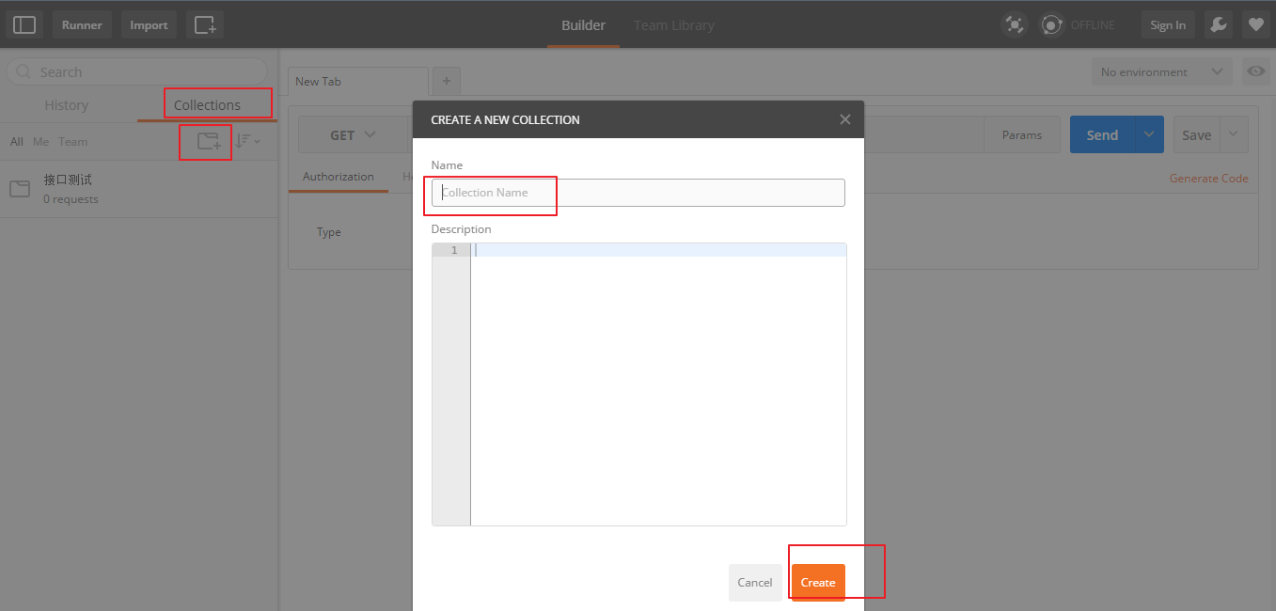Toggle environment quick look eye icon
The image size is (1276, 611).
coord(1254,71)
